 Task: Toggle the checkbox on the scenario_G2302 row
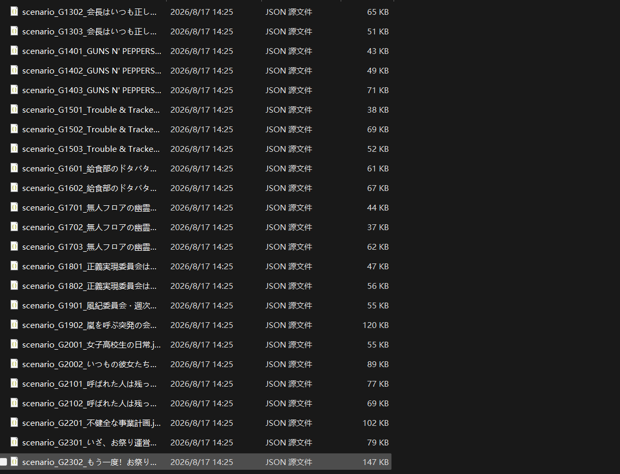4,462
